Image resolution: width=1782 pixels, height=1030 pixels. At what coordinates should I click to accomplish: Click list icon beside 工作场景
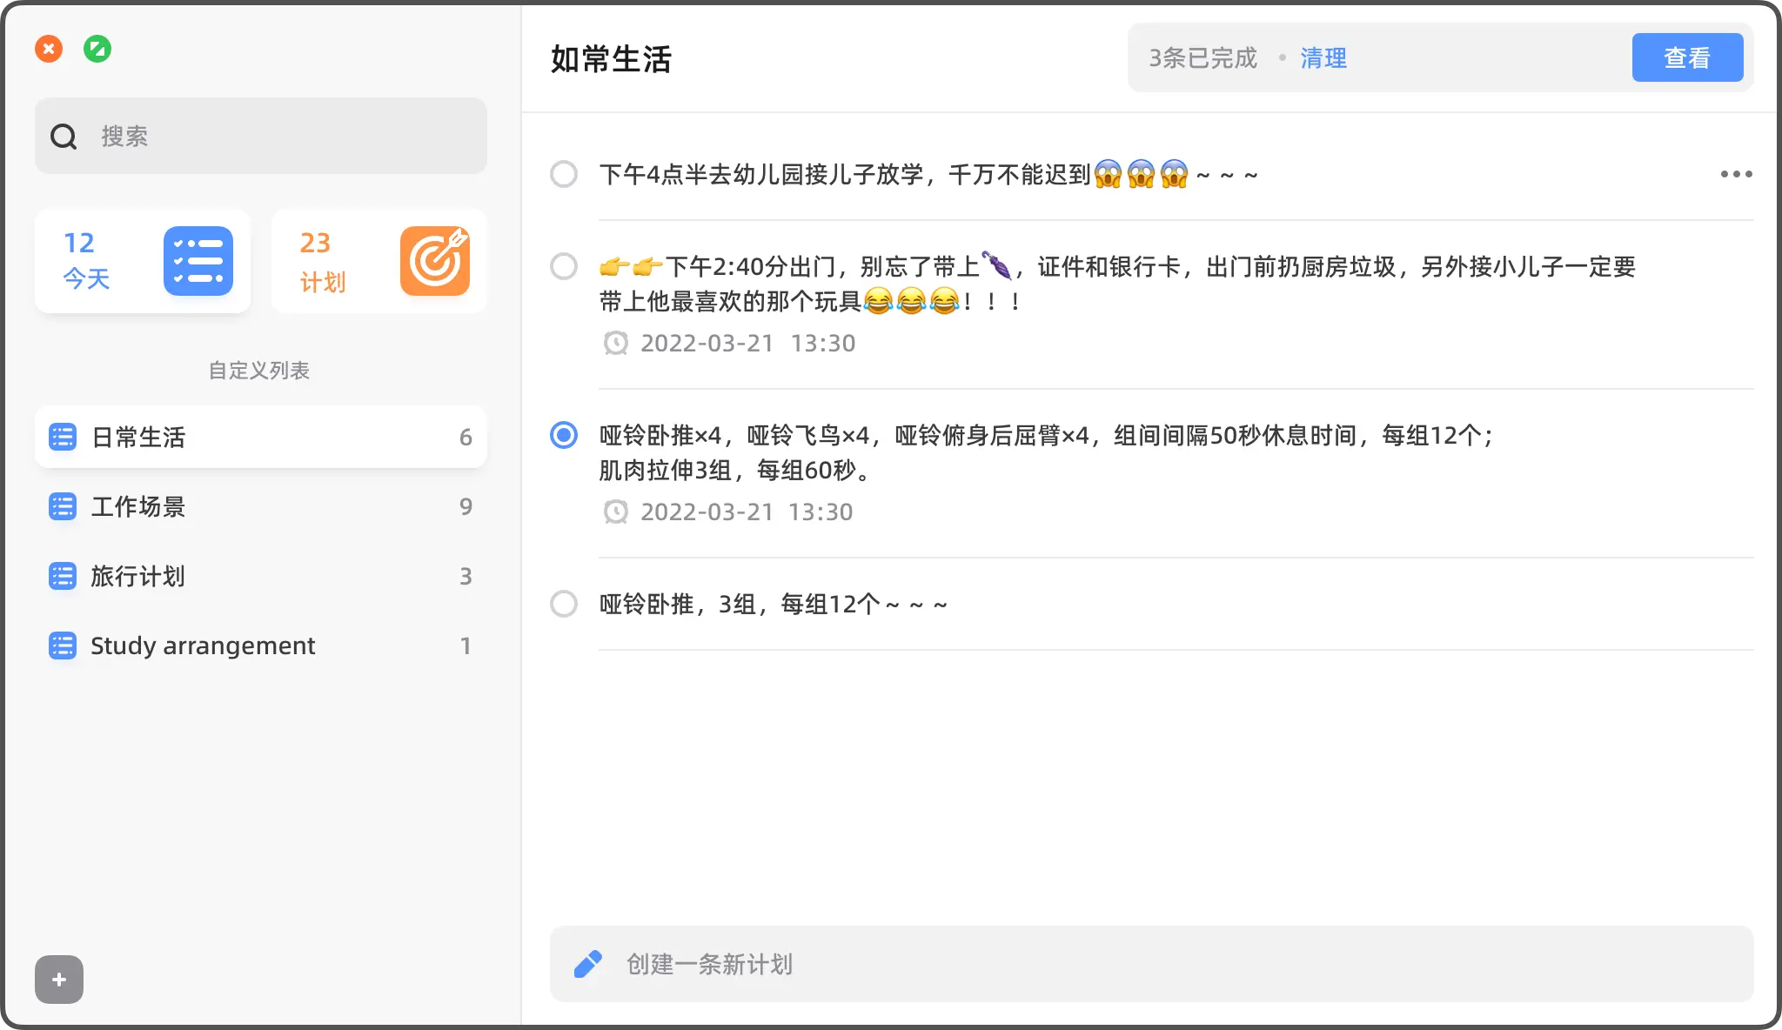coord(63,506)
